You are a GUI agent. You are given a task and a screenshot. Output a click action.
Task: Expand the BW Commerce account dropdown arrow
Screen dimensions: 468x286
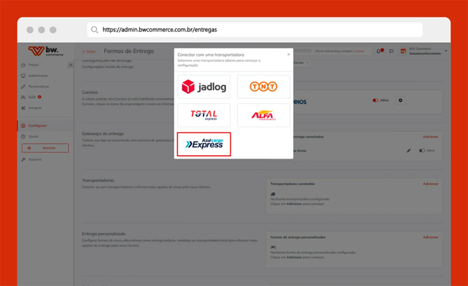pos(446,51)
